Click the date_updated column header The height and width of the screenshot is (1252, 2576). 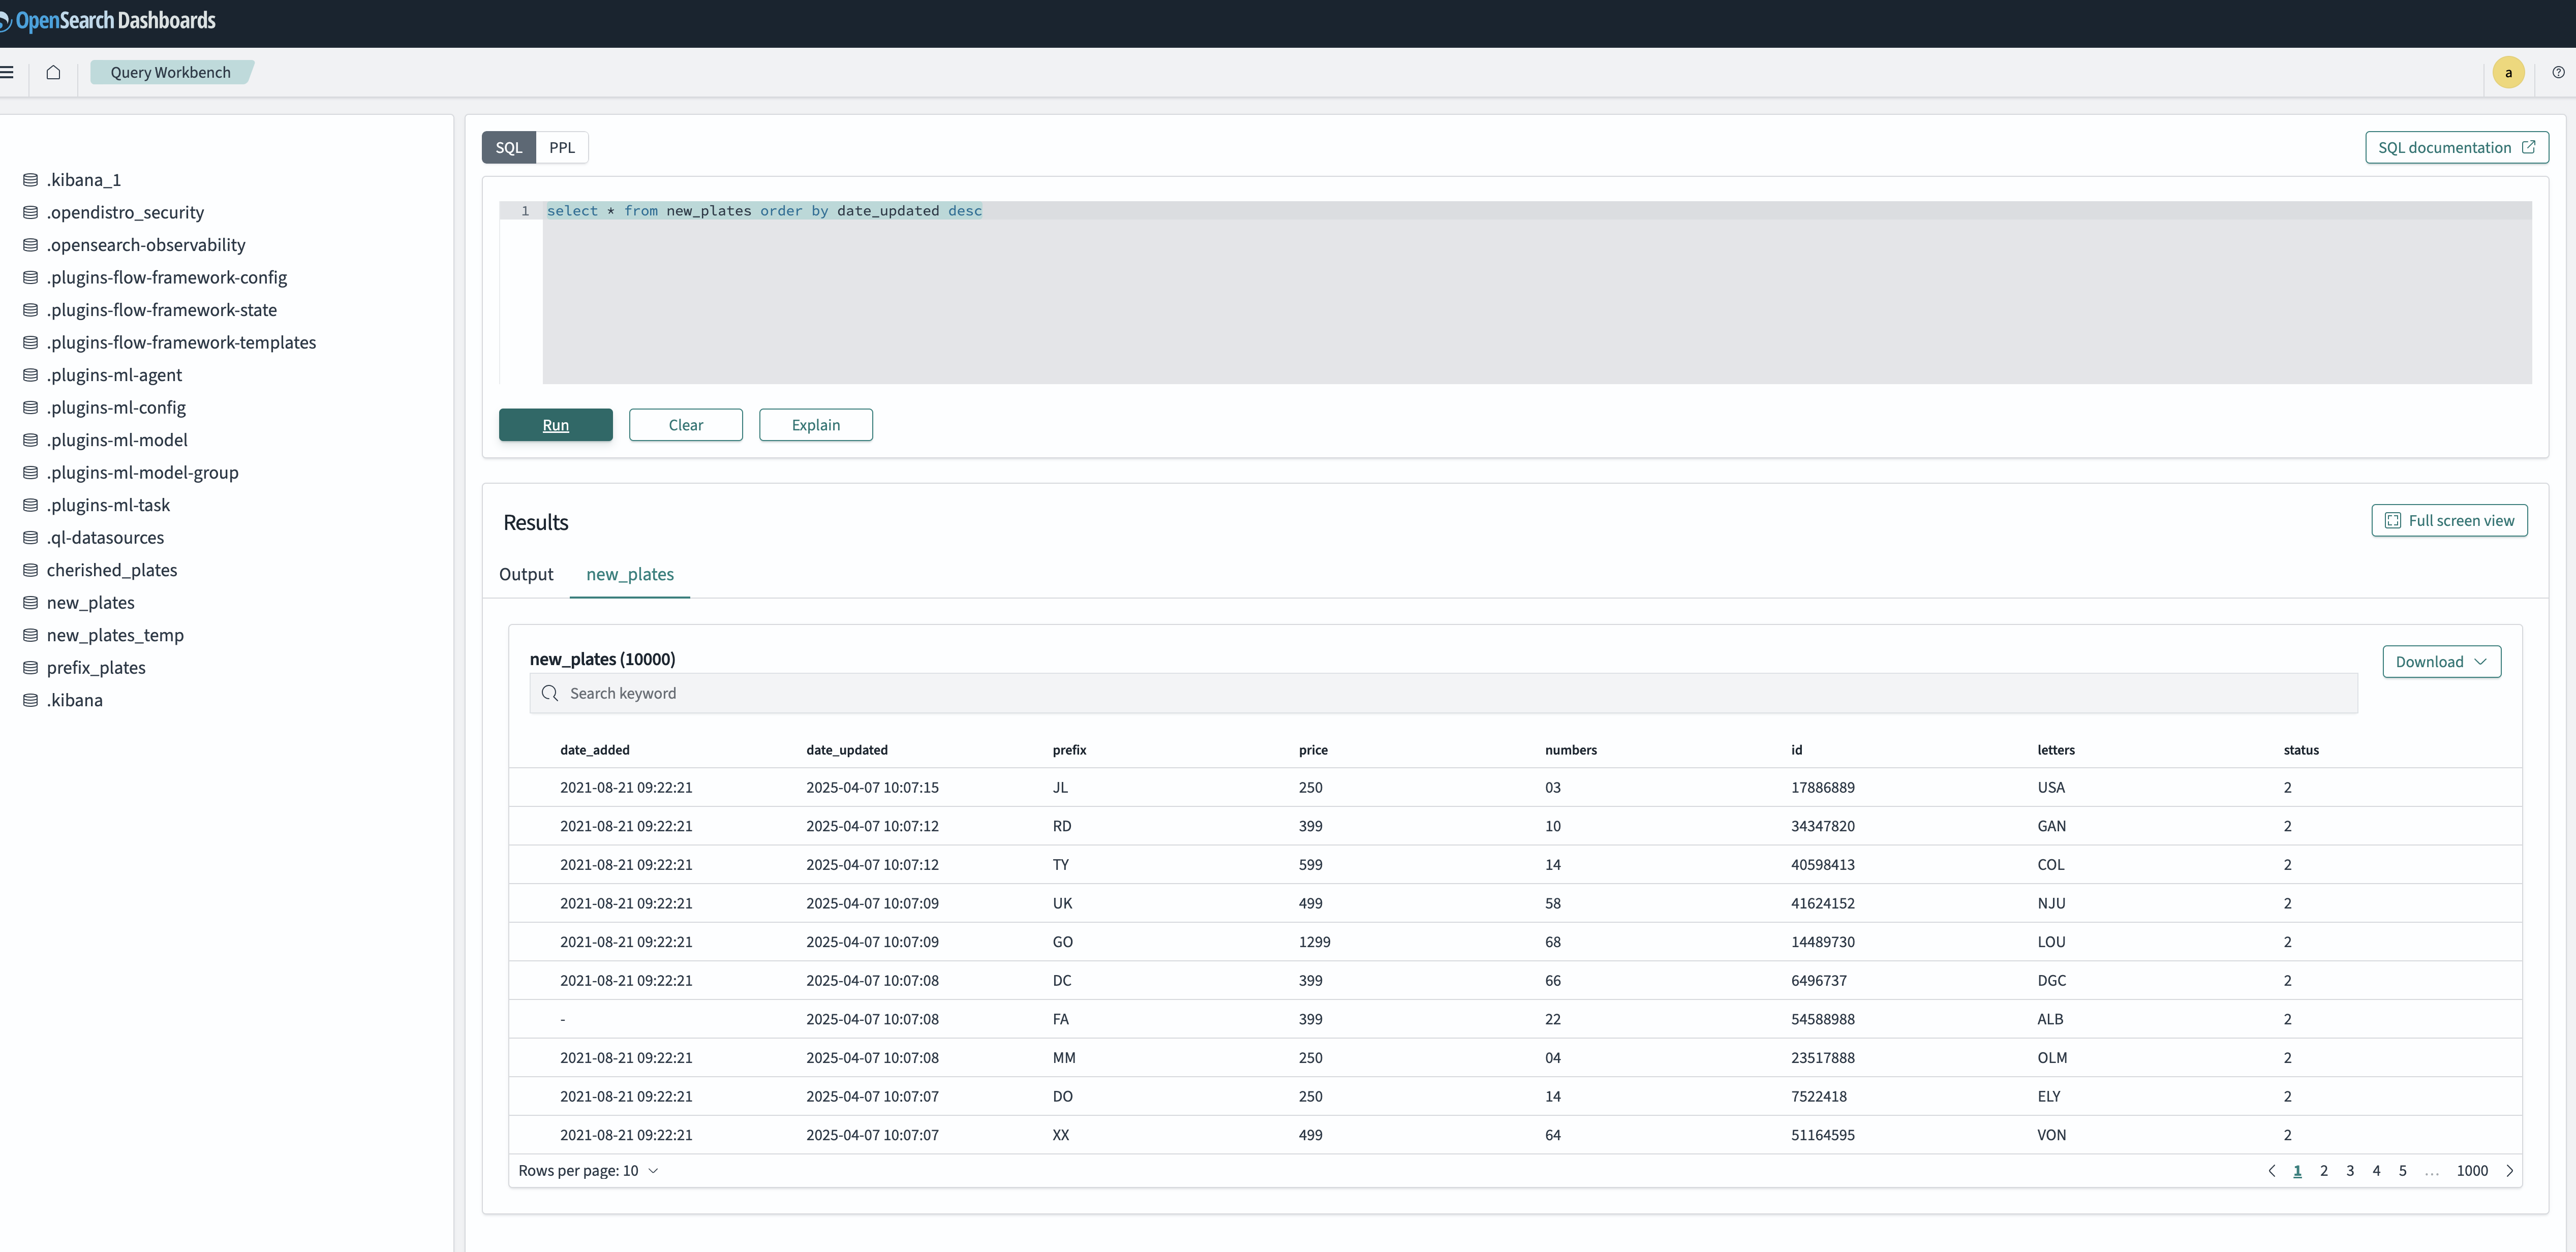click(x=847, y=750)
